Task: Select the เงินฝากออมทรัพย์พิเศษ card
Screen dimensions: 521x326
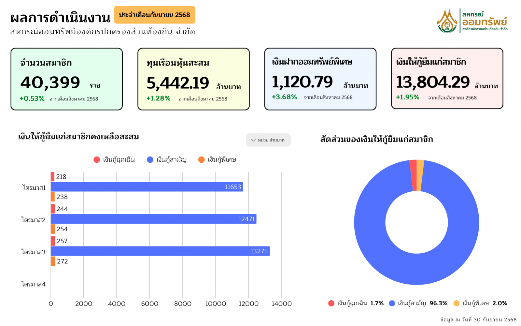Action: click(320, 79)
